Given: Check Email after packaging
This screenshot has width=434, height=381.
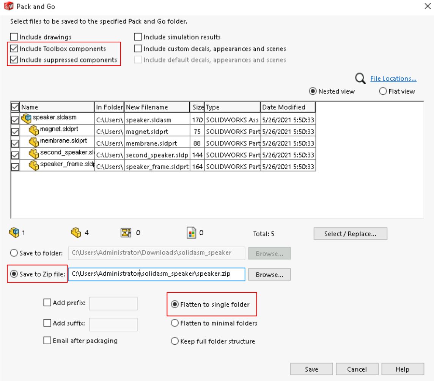Looking at the screenshot, I should pyautogui.click(x=47, y=340).
